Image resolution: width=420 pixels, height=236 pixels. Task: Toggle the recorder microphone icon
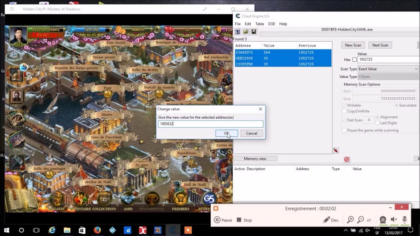point(405,220)
